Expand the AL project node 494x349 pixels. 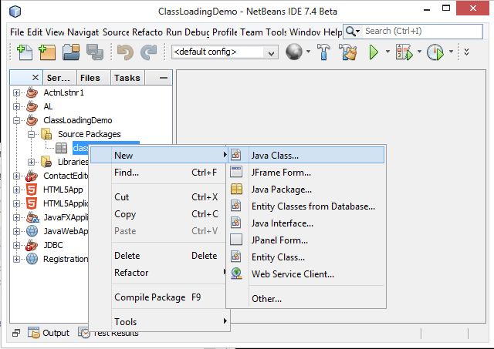click(16, 106)
